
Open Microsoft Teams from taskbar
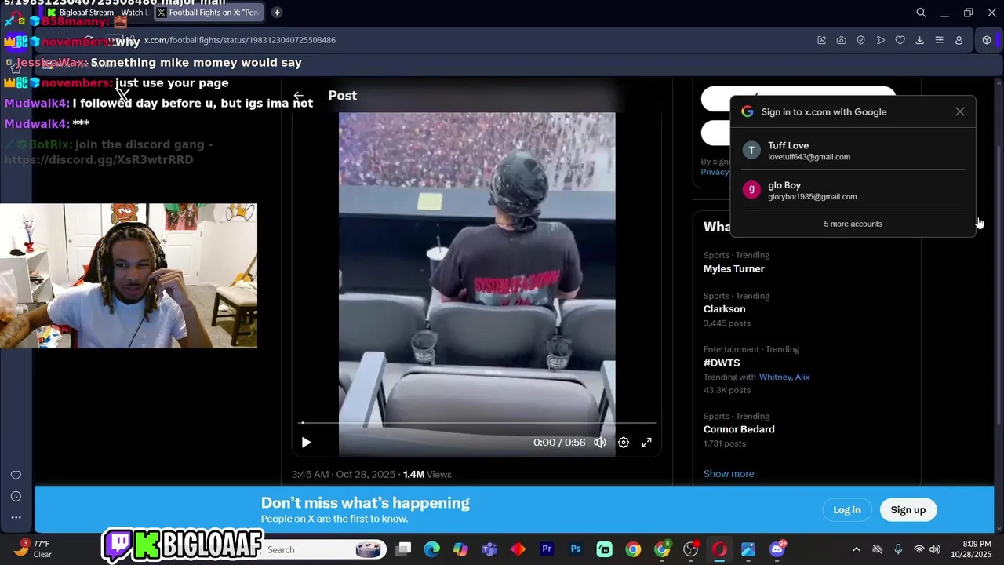click(489, 549)
